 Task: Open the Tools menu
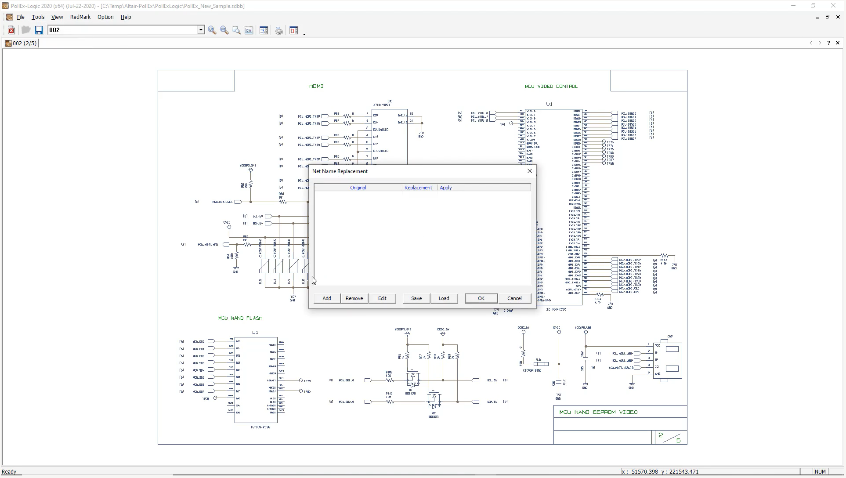pyautogui.click(x=38, y=17)
